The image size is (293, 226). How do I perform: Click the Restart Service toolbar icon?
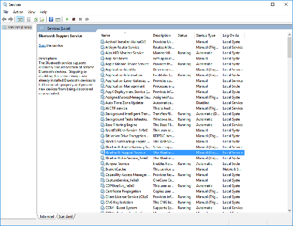click(87, 19)
